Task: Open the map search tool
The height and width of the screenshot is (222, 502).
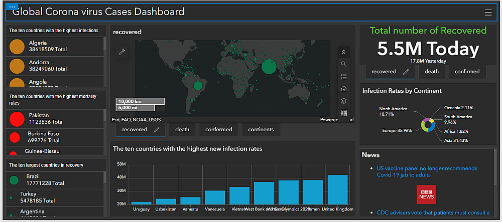Action: click(343, 64)
